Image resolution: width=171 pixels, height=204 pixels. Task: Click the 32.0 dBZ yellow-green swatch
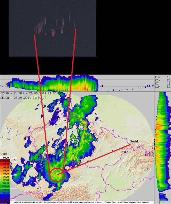(5, 180)
